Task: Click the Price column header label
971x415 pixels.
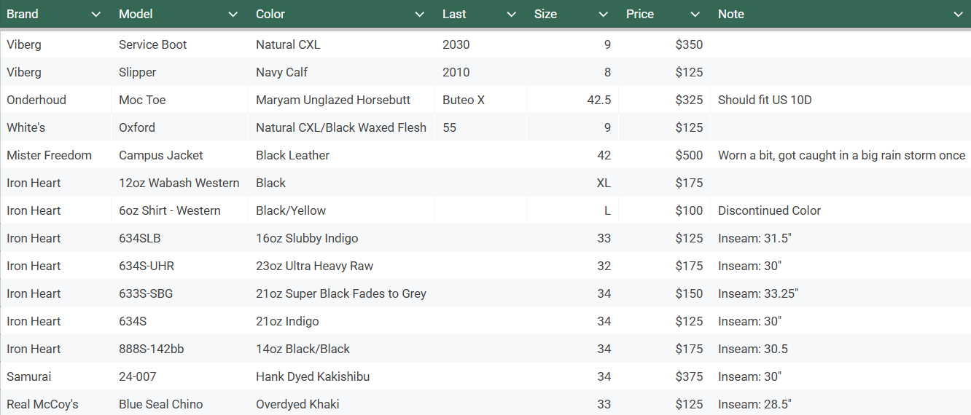Action: (x=640, y=14)
